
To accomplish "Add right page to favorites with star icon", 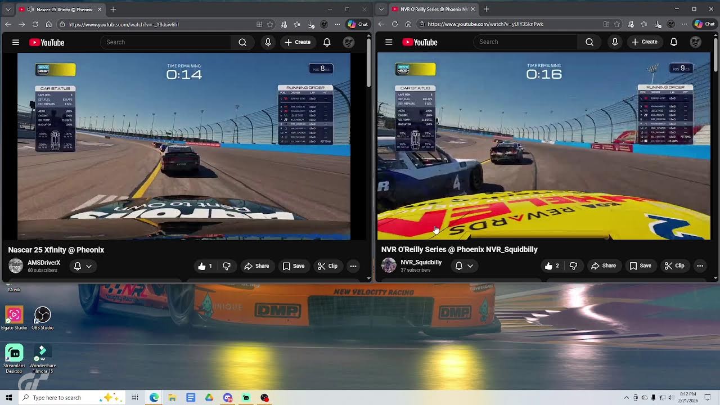I will click(617, 24).
